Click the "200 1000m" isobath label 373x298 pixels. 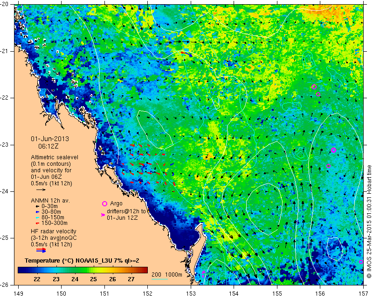tap(167, 274)
